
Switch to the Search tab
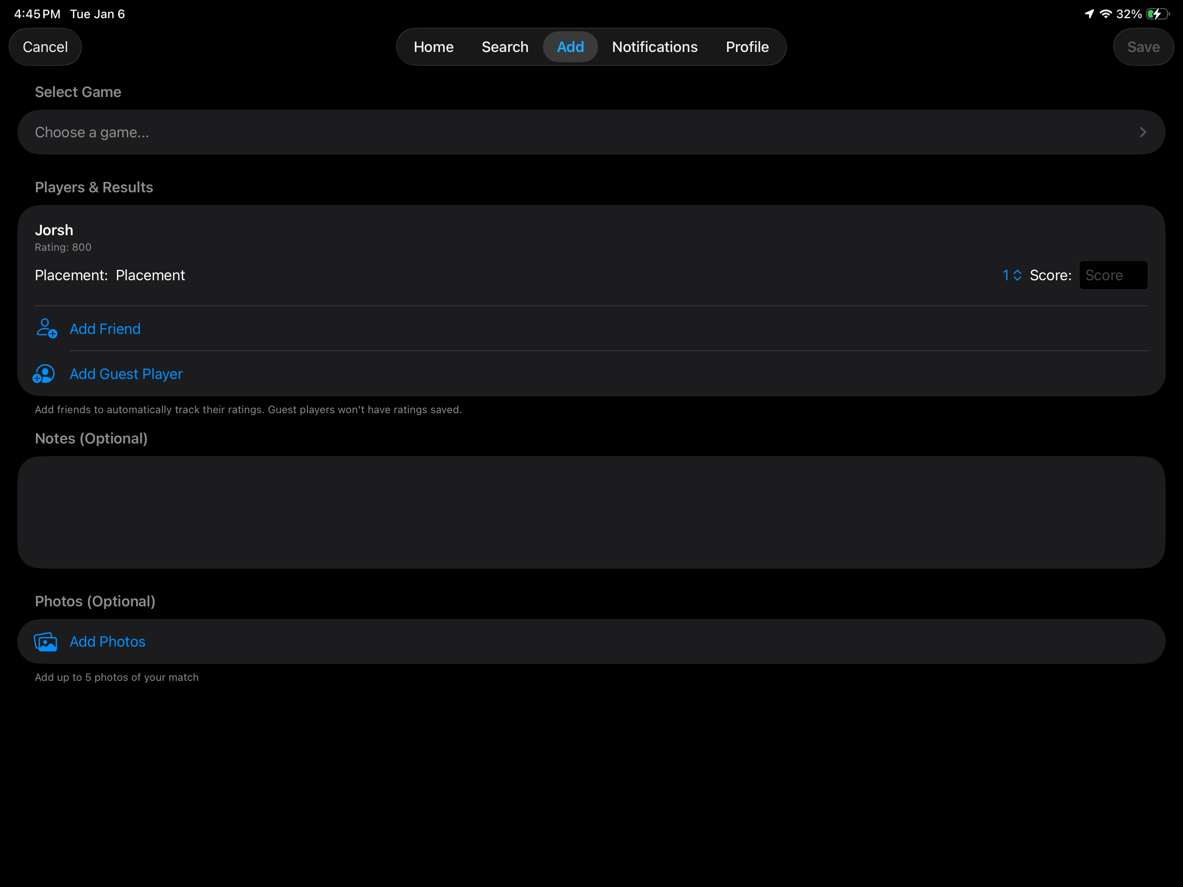tap(505, 47)
